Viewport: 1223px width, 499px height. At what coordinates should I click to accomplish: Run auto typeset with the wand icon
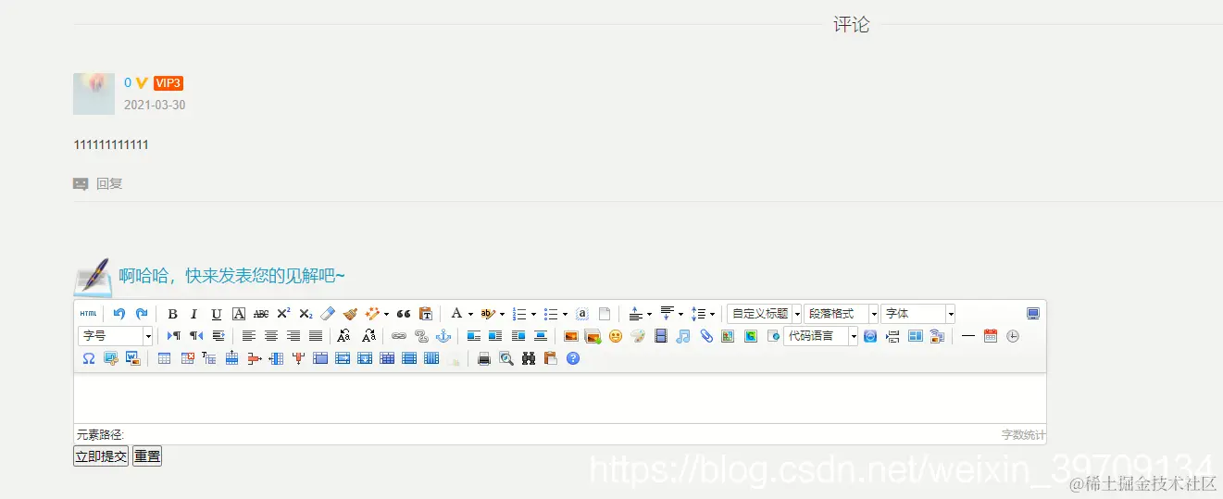click(x=371, y=314)
